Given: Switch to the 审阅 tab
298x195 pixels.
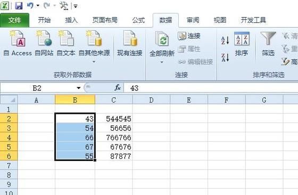Looking at the screenshot, I should (x=193, y=20).
